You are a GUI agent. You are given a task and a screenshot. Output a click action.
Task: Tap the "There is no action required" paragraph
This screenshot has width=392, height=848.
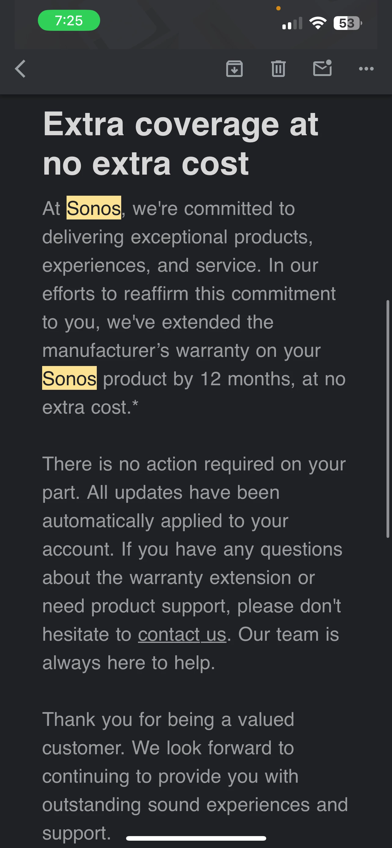pos(194,563)
